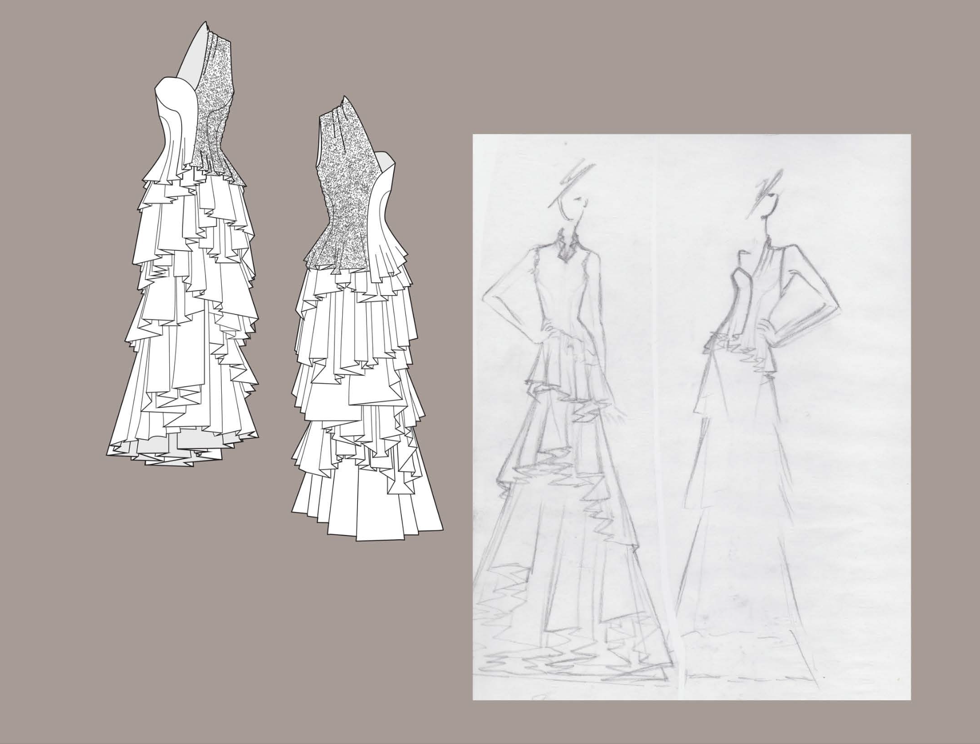Click the ruffled collar on left sketch
This screenshot has width=980, height=744.
click(x=566, y=247)
